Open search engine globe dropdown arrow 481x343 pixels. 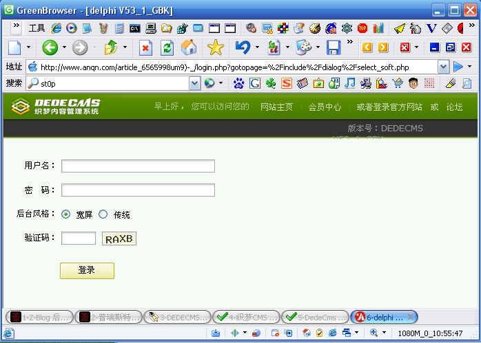click(221, 83)
